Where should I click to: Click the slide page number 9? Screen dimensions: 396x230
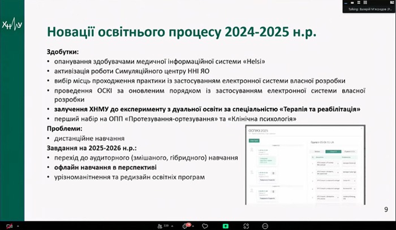tap(386, 210)
